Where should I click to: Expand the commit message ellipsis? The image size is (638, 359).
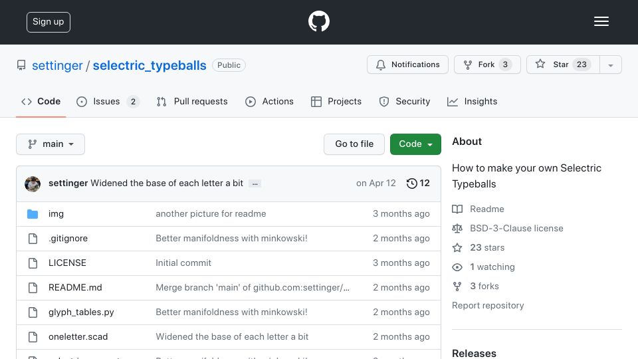coord(255,183)
